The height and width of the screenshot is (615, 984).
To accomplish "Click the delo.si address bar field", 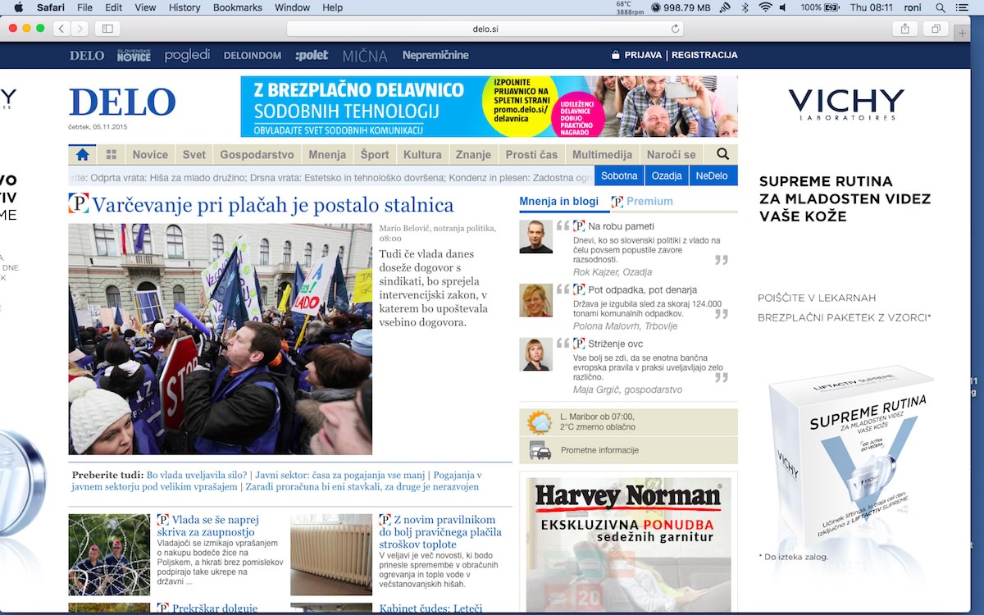I will tap(485, 29).
